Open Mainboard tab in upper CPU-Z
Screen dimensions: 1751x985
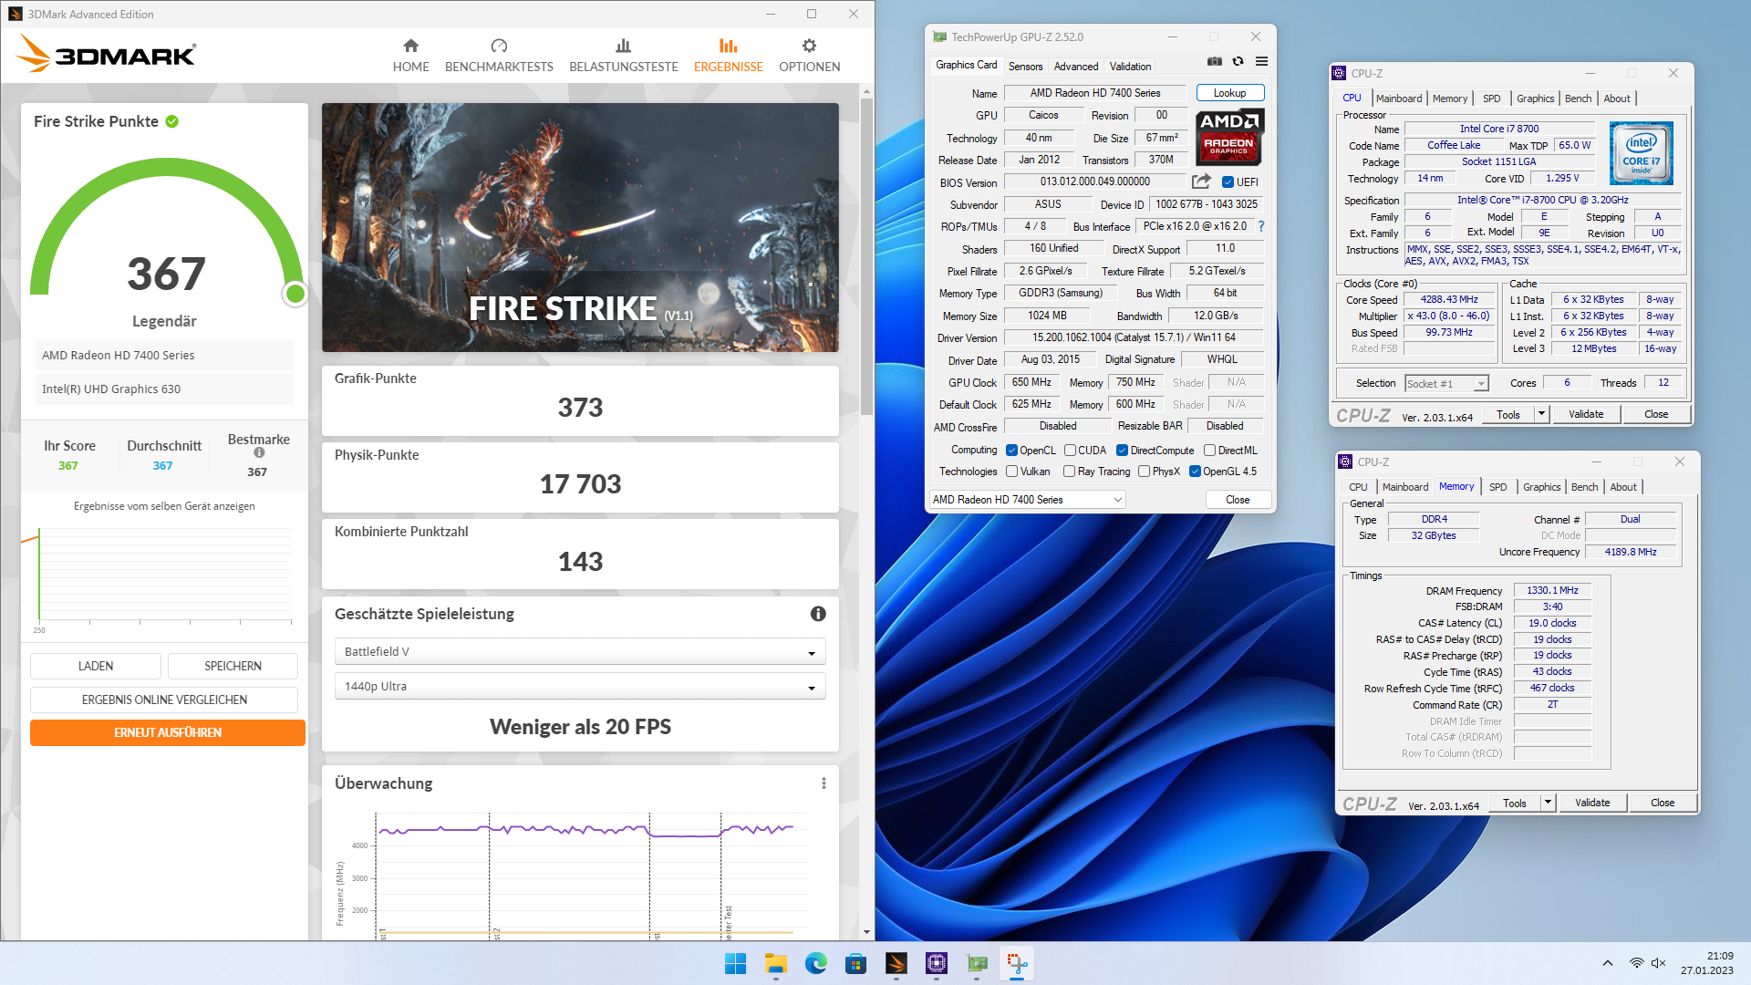click(x=1399, y=98)
